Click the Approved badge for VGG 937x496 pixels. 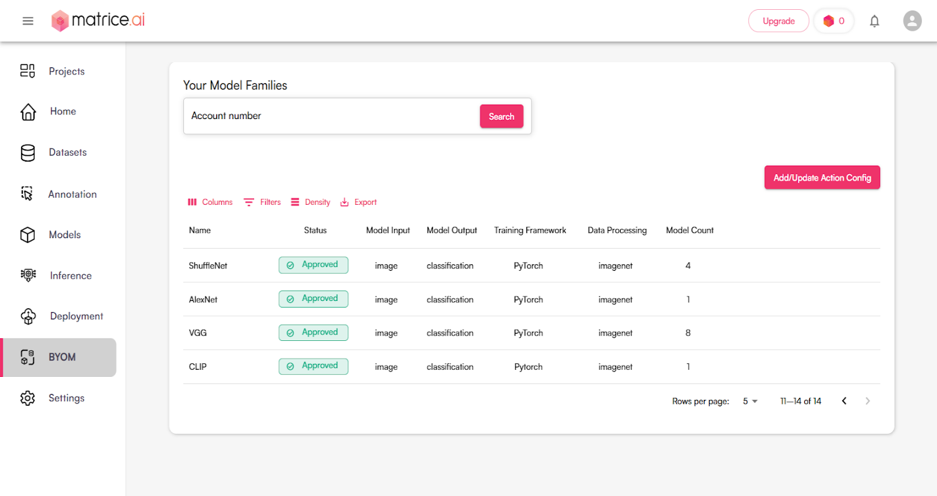coord(314,332)
